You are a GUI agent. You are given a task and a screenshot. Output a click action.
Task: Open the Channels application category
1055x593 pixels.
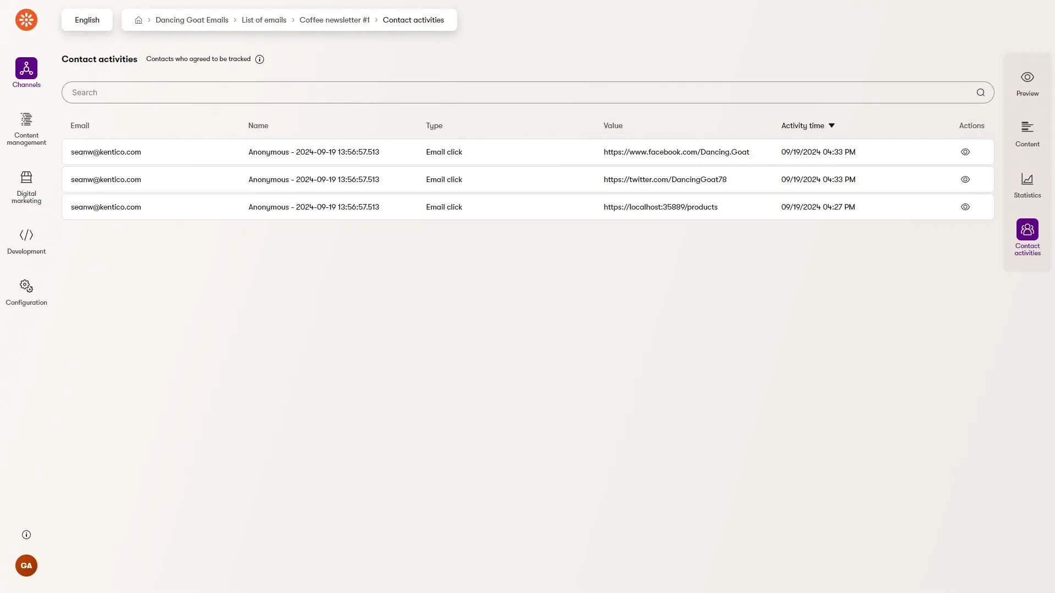coord(26,73)
